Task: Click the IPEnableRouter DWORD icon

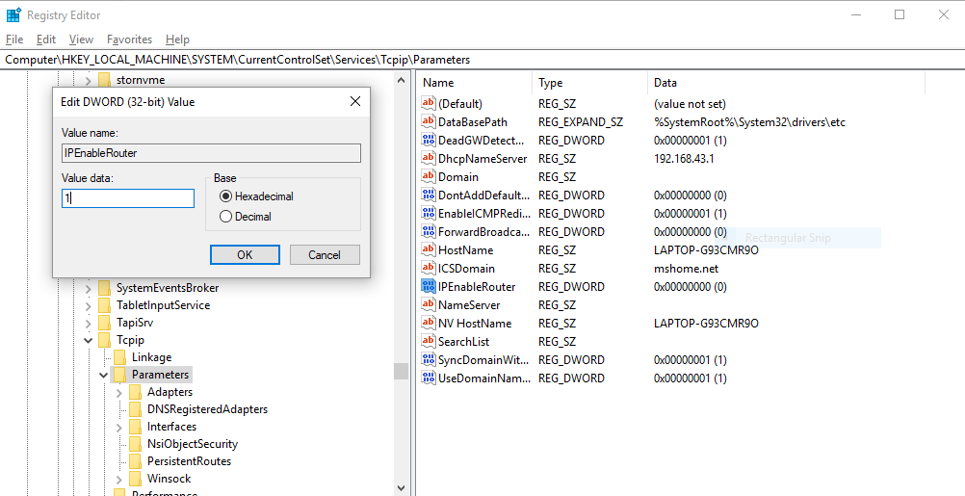Action: tap(428, 287)
